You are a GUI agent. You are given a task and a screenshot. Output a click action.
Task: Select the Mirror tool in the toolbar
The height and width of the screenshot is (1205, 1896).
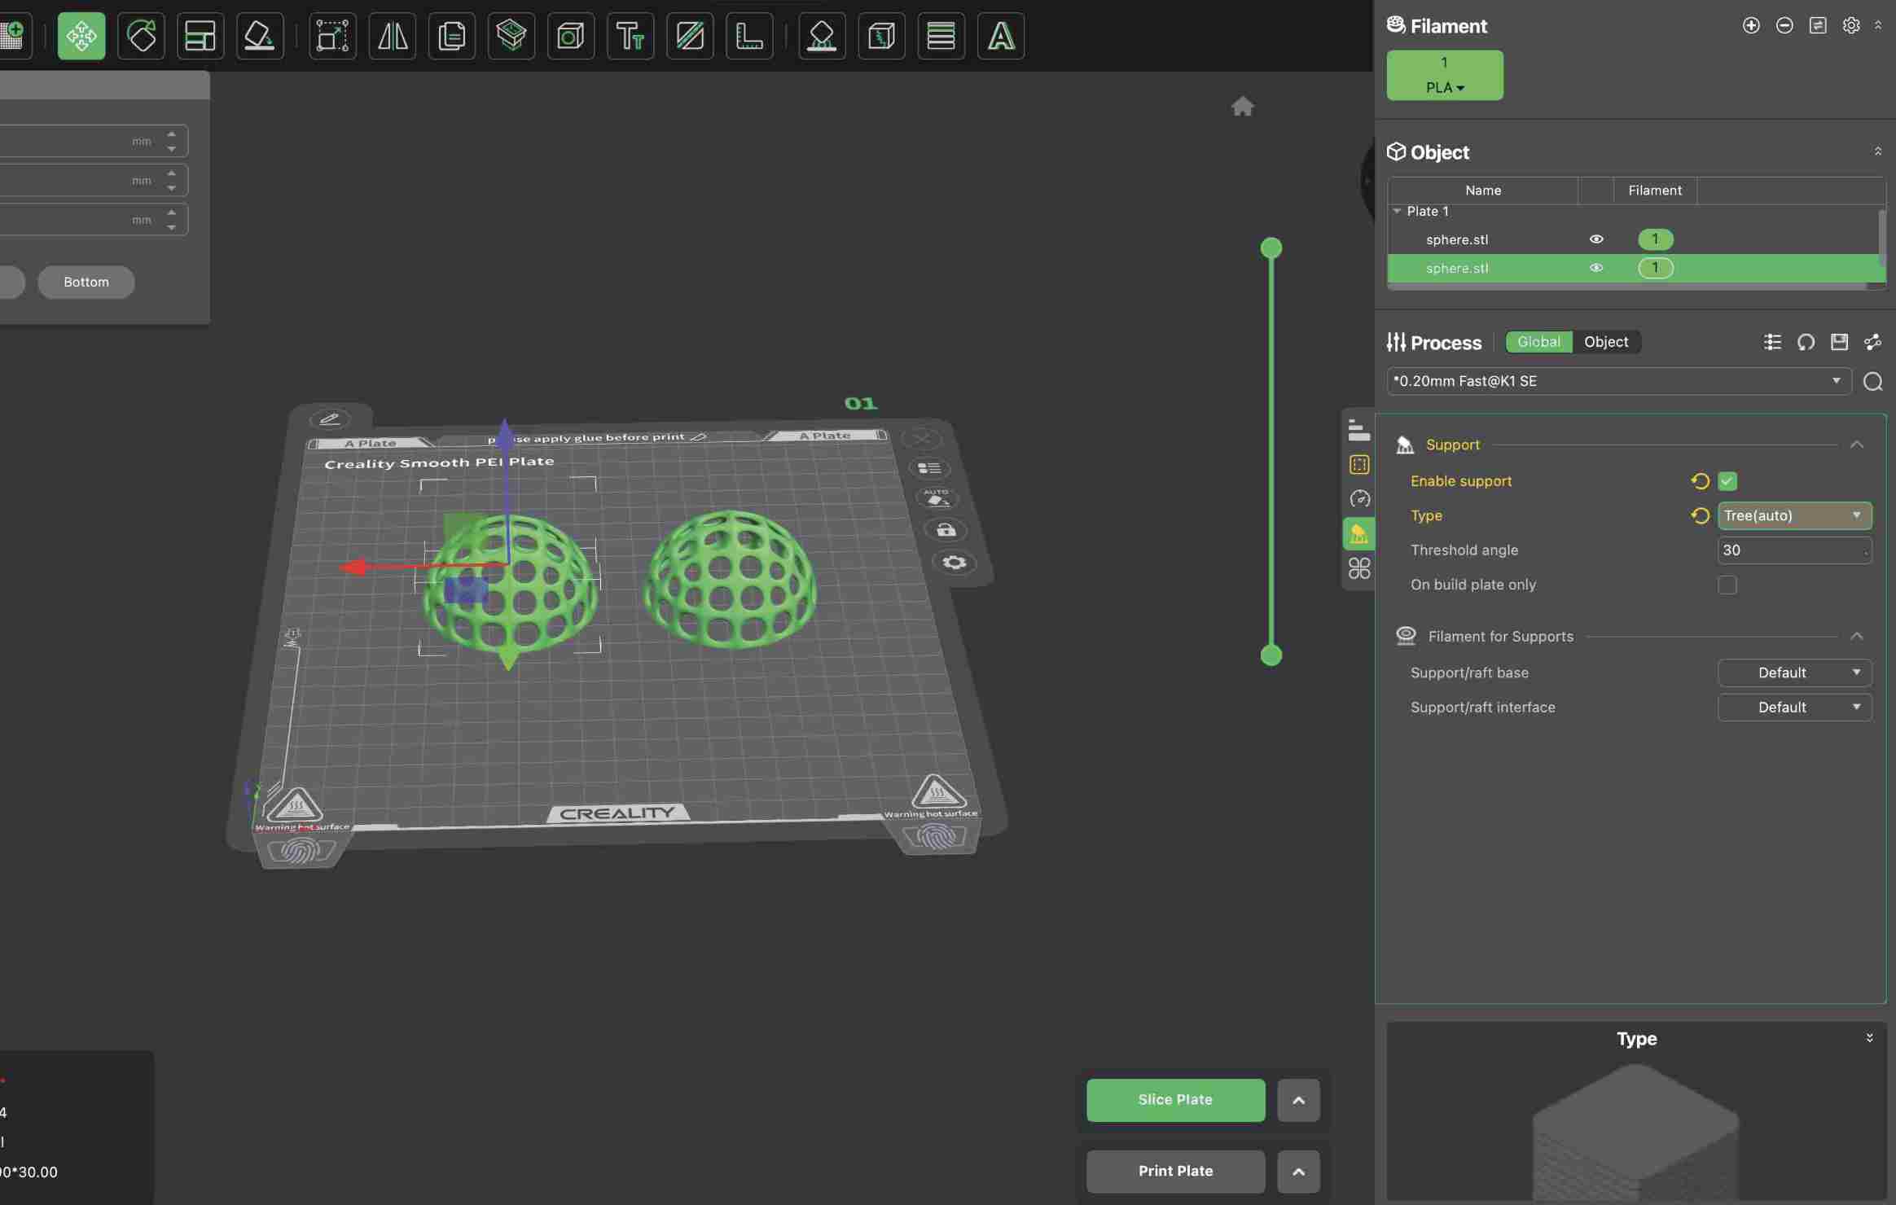tap(393, 35)
